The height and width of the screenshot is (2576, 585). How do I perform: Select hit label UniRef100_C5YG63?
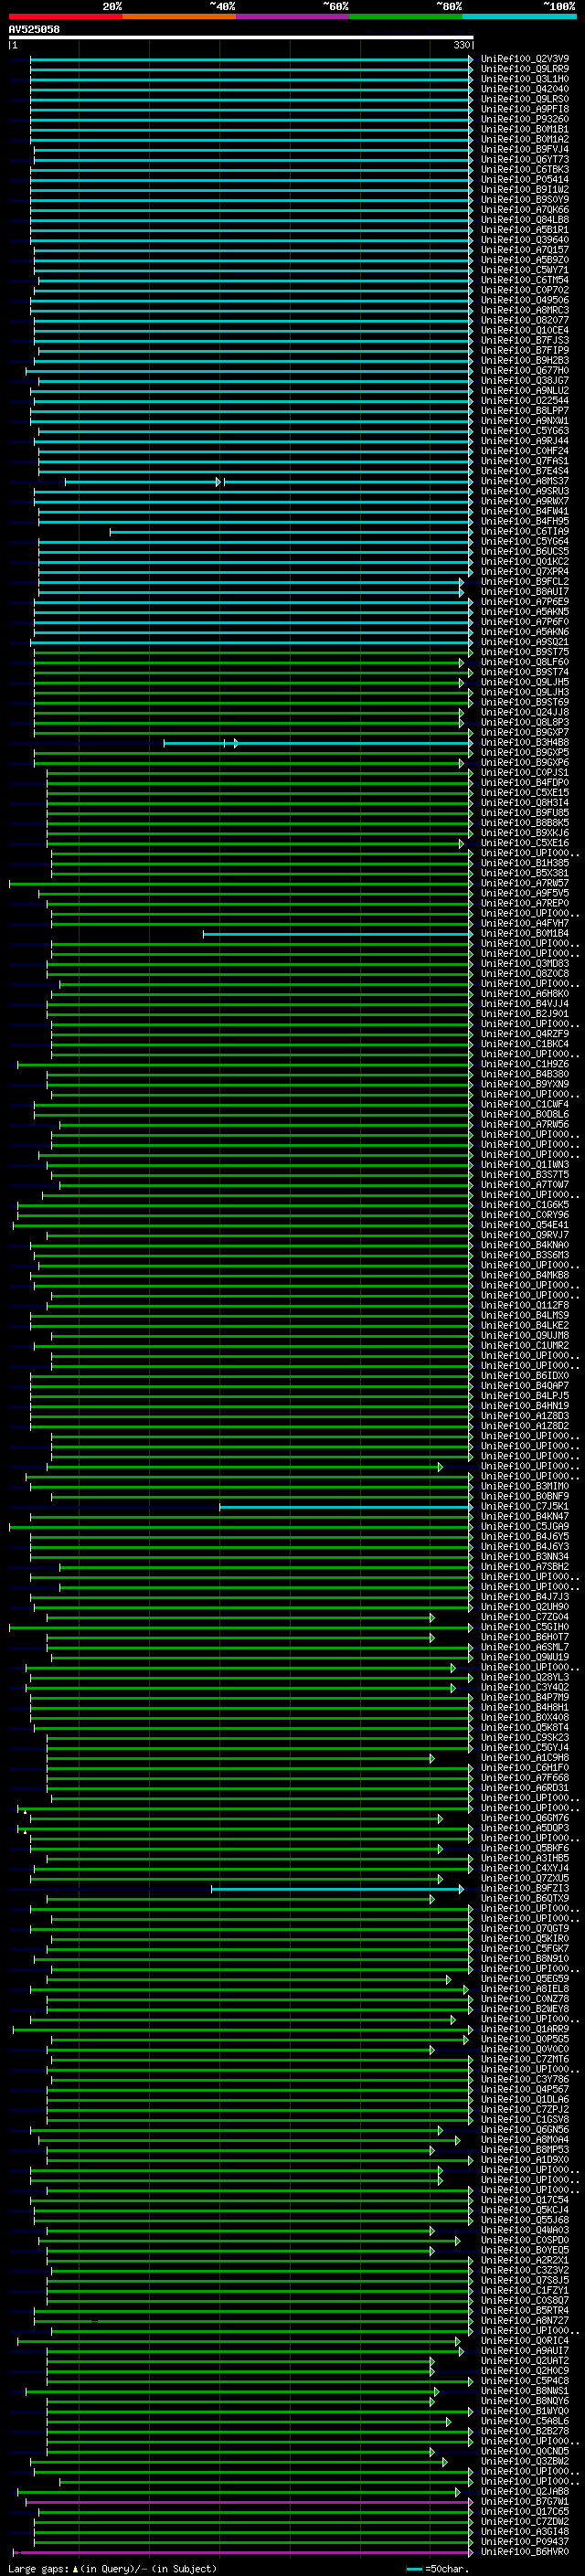click(x=525, y=431)
